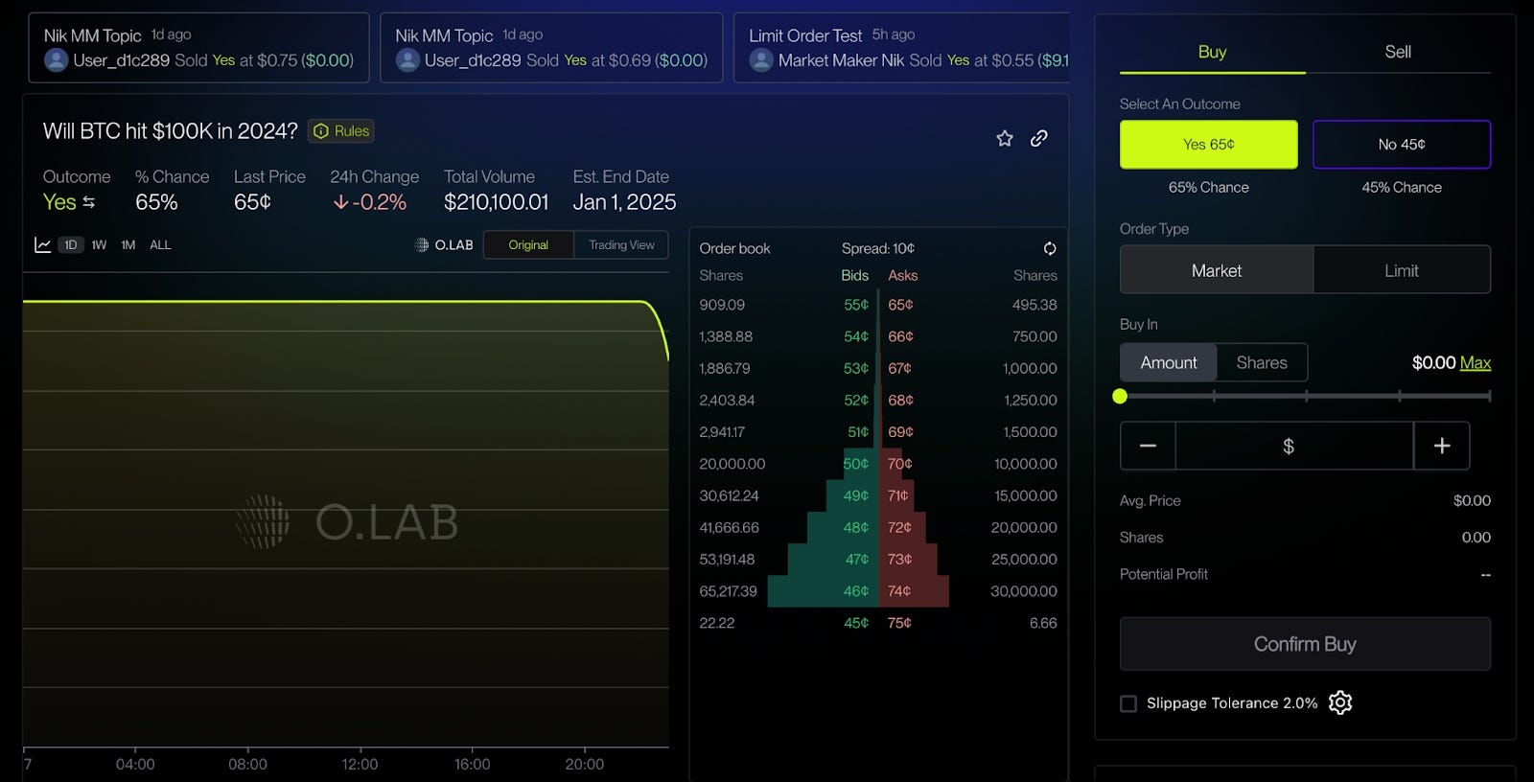The image size is (1534, 782).
Task: Decrease amount with minus button
Action: click(1148, 446)
